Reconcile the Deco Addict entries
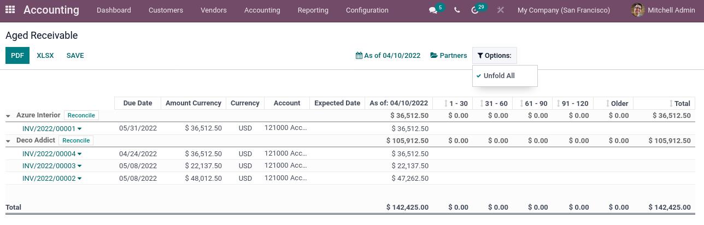The width and height of the screenshot is (704, 225). pos(76,140)
